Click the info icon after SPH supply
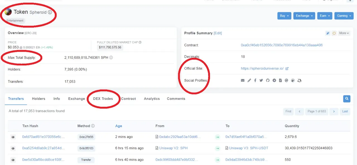Screen dimensions: 357x165 click(x=111, y=58)
